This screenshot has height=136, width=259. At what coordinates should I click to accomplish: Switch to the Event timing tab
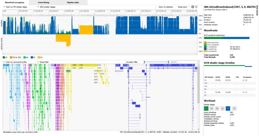click(x=44, y=2)
